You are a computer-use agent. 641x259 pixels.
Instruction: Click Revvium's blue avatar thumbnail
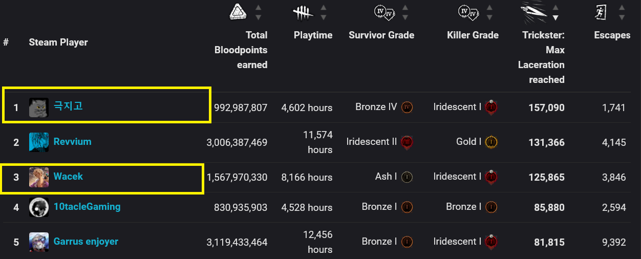[39, 142]
